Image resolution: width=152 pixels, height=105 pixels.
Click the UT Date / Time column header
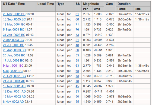click(x=14, y=4)
